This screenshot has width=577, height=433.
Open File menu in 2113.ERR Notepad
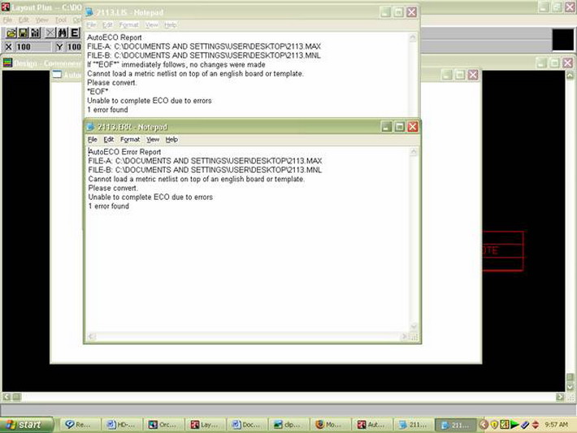click(x=93, y=140)
